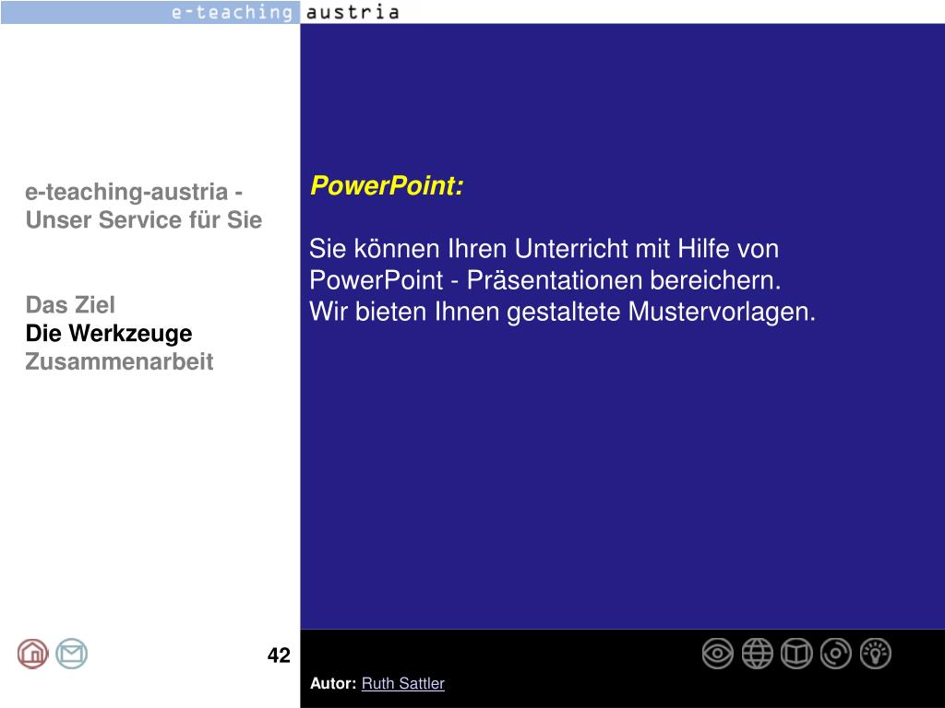Image resolution: width=945 pixels, height=708 pixels.
Task: Click the open book icon
Action: click(x=796, y=654)
